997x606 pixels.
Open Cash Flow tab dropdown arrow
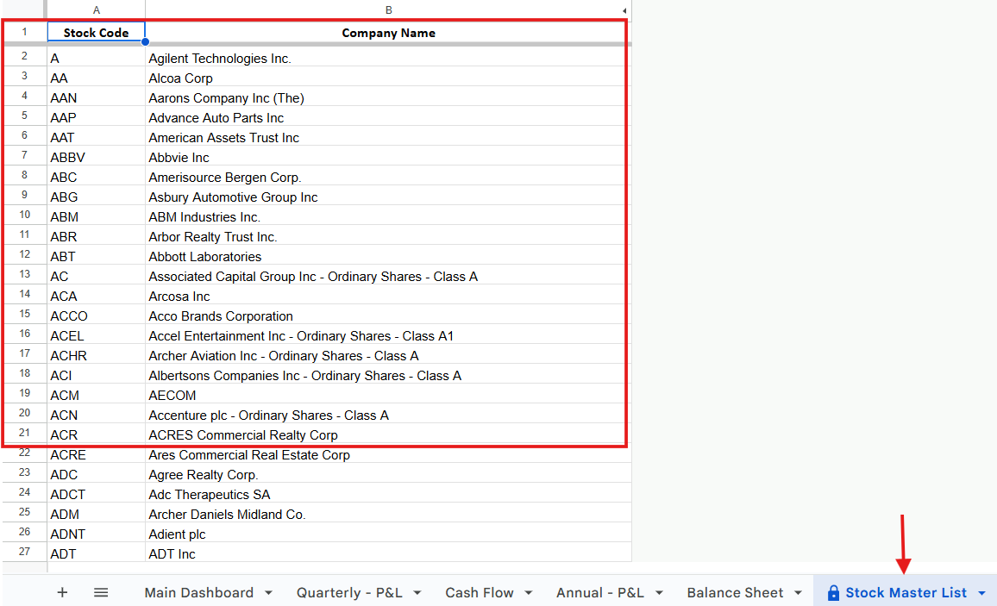[529, 593]
